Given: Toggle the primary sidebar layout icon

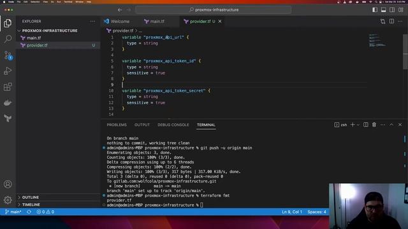Looking at the screenshot, I should tap(375, 10).
